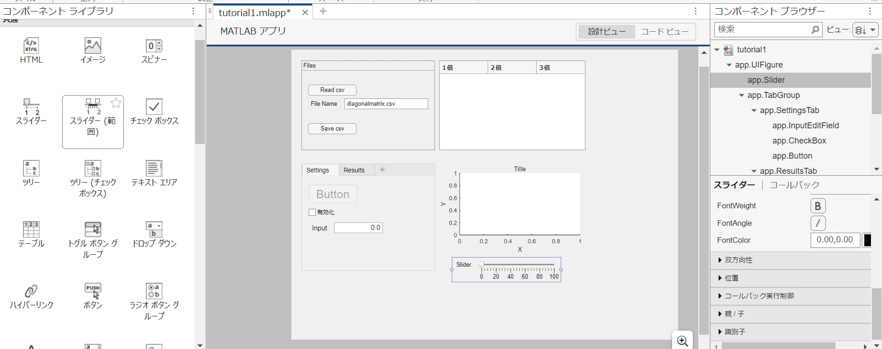Select the HTML component icon
This screenshot has height=349, width=882.
[31, 46]
